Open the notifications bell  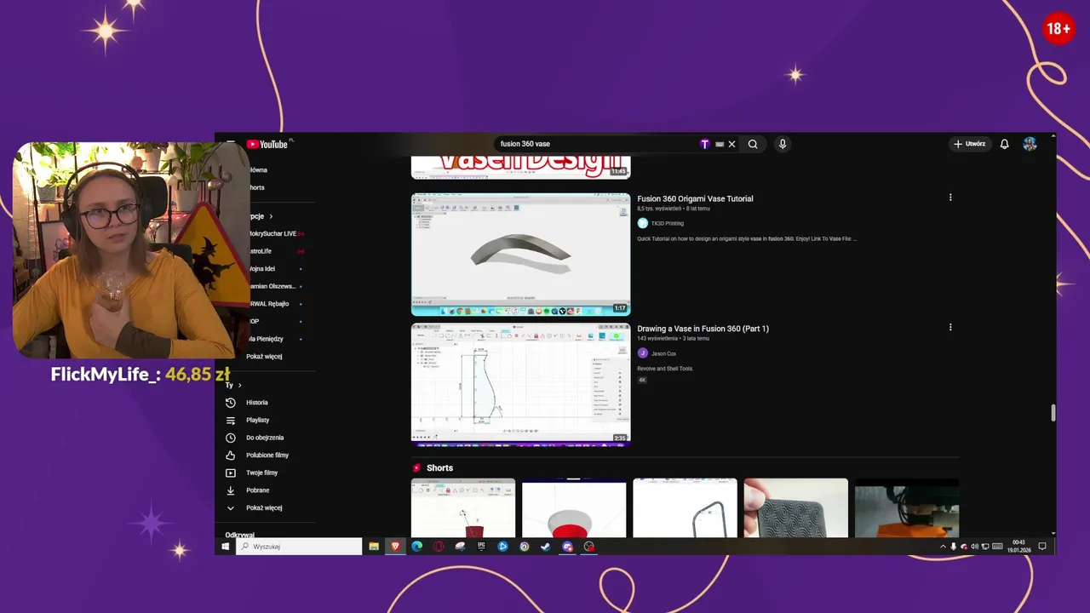pyautogui.click(x=1005, y=144)
